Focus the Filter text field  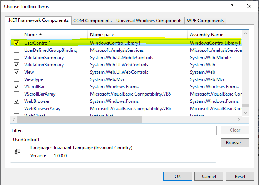coord(120,130)
